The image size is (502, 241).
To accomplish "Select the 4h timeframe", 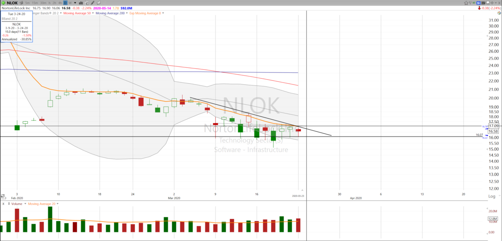I will click(60, 3).
